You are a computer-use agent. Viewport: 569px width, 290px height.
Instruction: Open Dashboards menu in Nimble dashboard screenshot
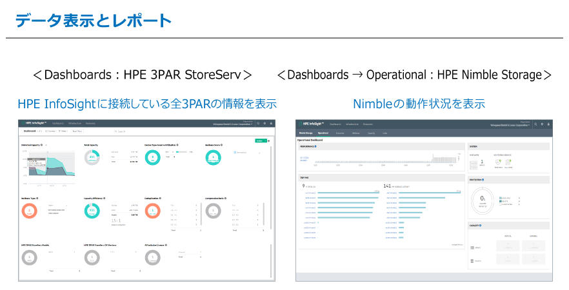335,124
